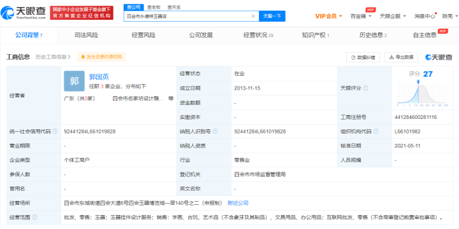Viewport: 459px width, 229px height.
Task: Expand 历史工商信息 chevron link
Action: click(53, 57)
